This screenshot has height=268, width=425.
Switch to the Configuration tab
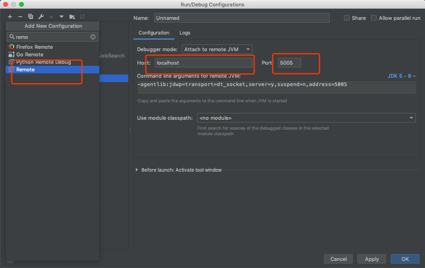pyautogui.click(x=154, y=33)
